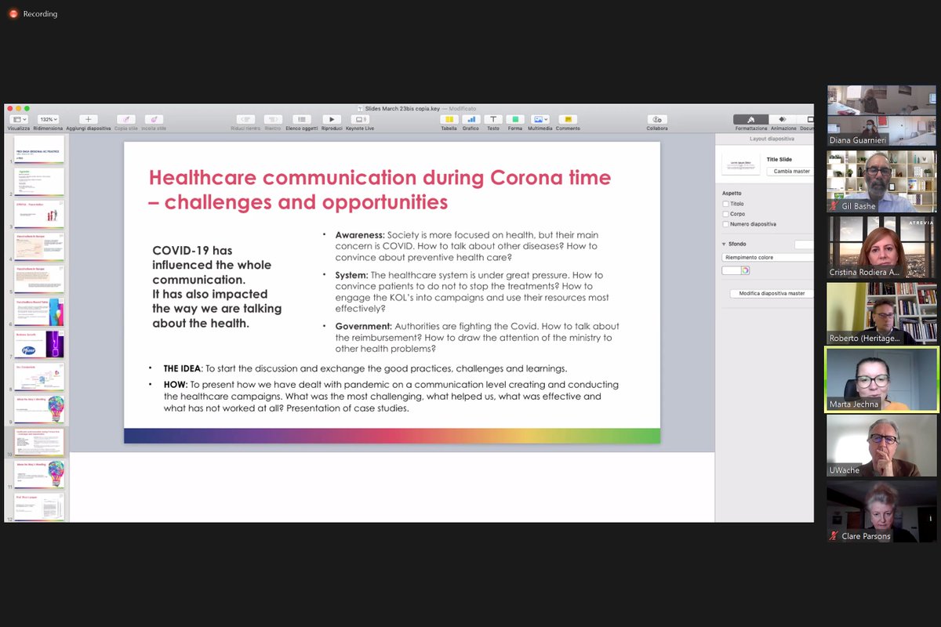This screenshot has width=941, height=627.
Task: Click Gil Bashe's muted microphone icon
Action: (x=834, y=206)
